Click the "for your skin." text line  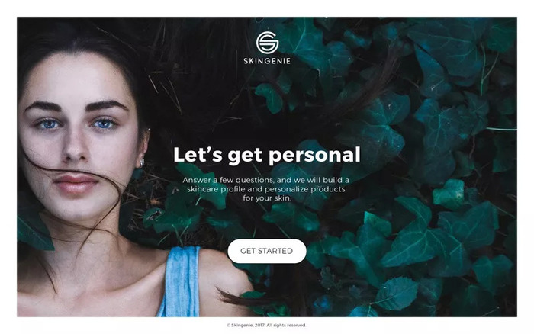coord(267,198)
